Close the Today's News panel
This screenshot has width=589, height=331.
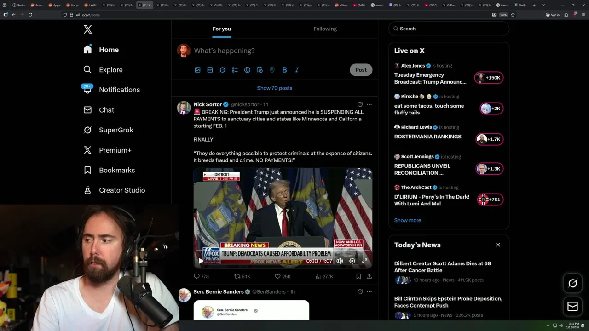(498, 245)
